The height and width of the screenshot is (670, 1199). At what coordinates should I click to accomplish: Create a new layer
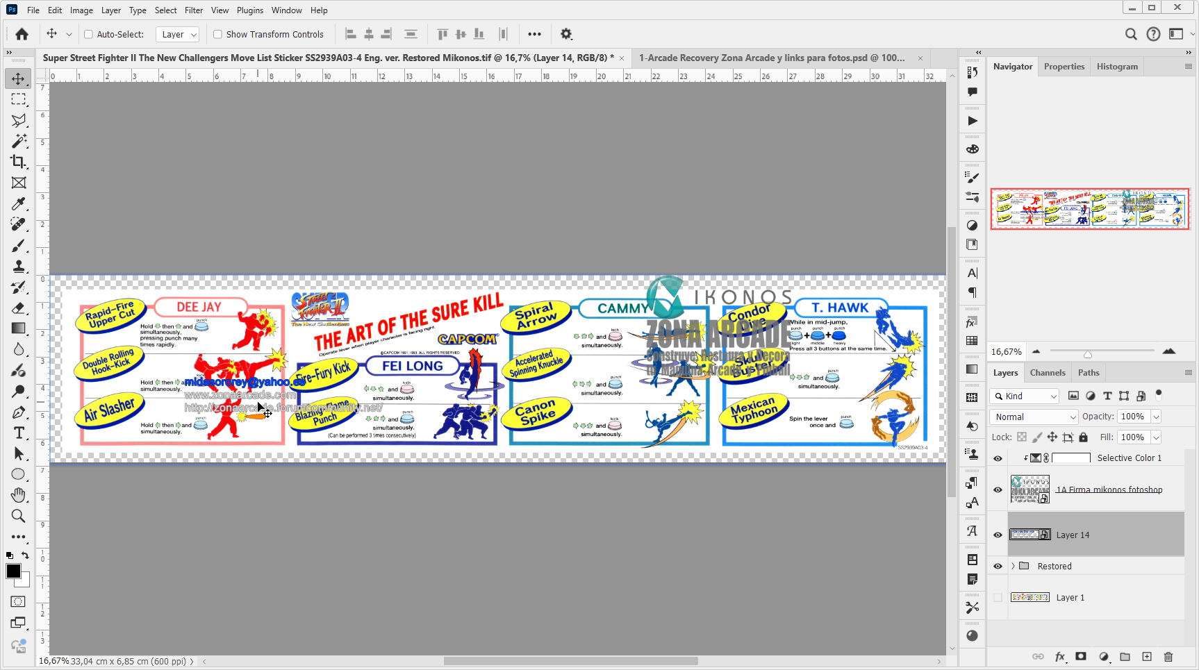click(x=1147, y=656)
